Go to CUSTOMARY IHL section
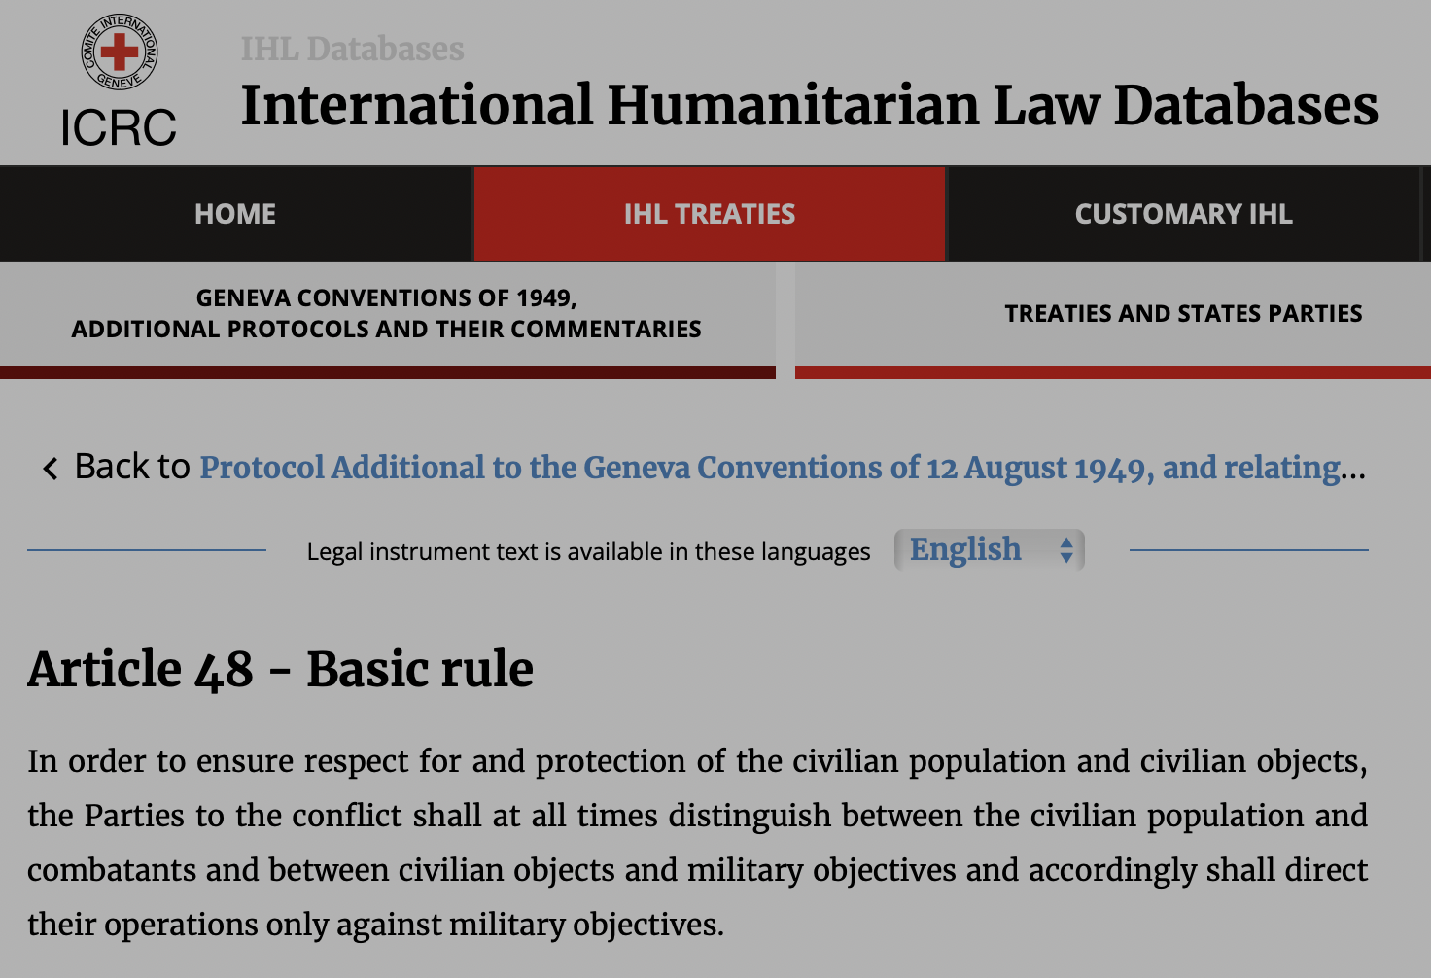 point(1183,214)
